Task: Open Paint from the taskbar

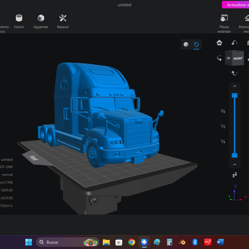Action: pyautogui.click(x=157, y=242)
